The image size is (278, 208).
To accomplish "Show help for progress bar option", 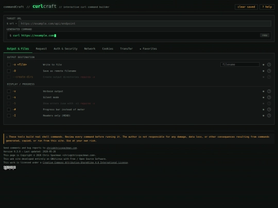I will tap(269, 109).
